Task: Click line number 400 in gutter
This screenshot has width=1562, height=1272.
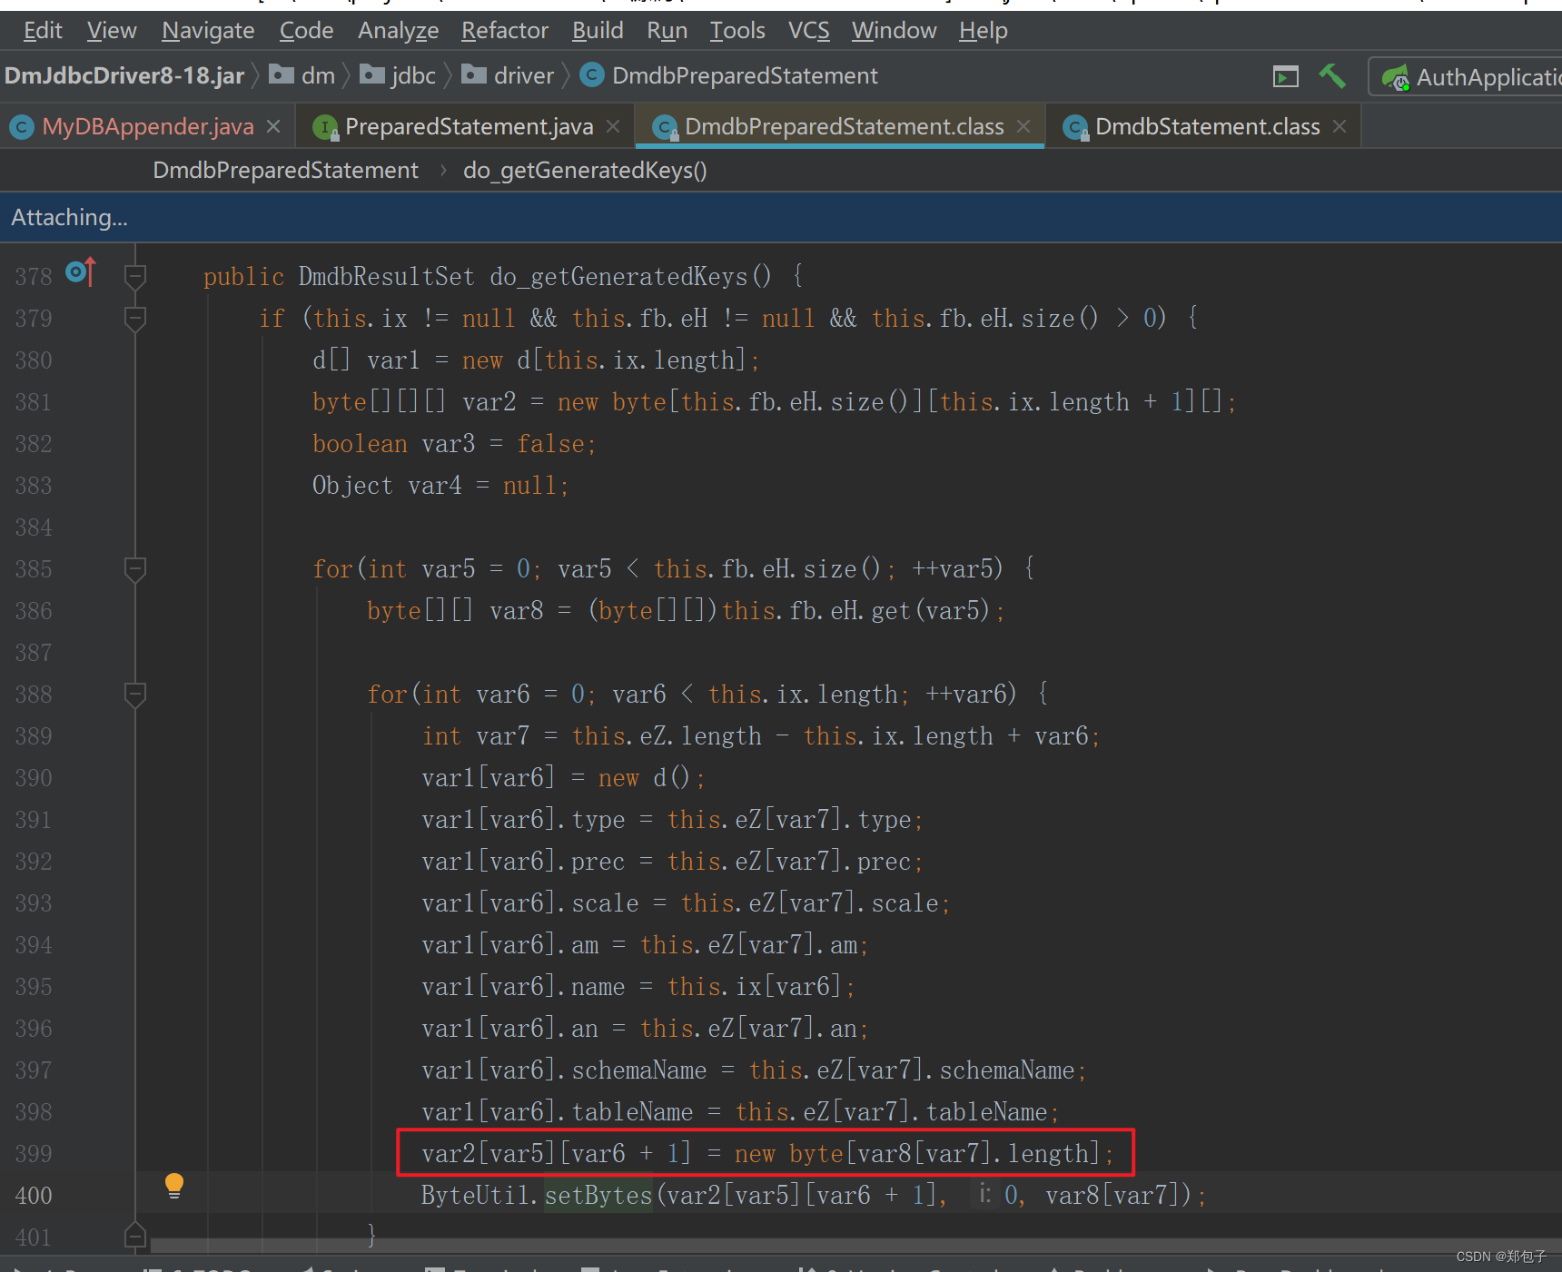Action: (34, 1196)
